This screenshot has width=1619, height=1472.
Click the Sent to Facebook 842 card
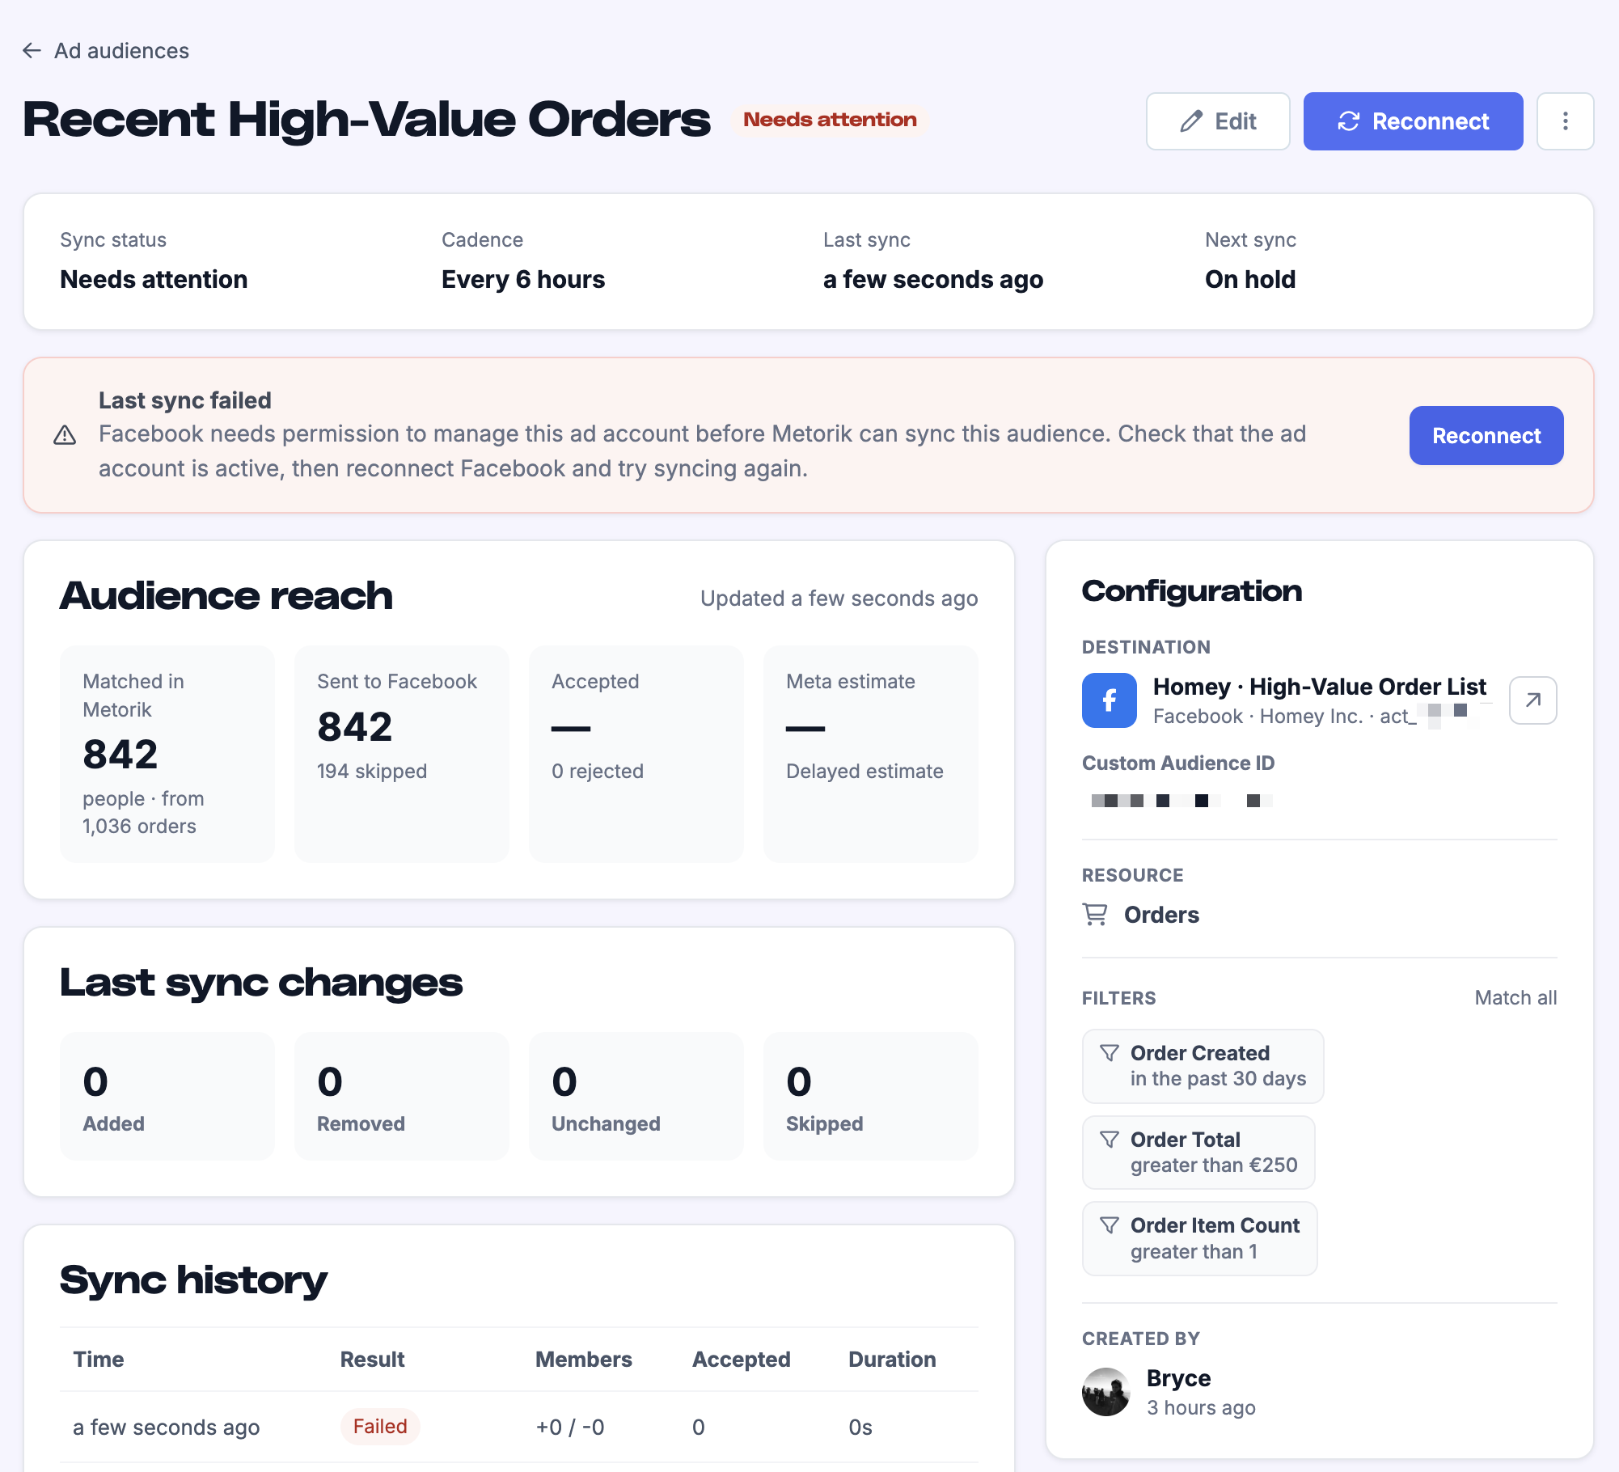[x=402, y=754]
